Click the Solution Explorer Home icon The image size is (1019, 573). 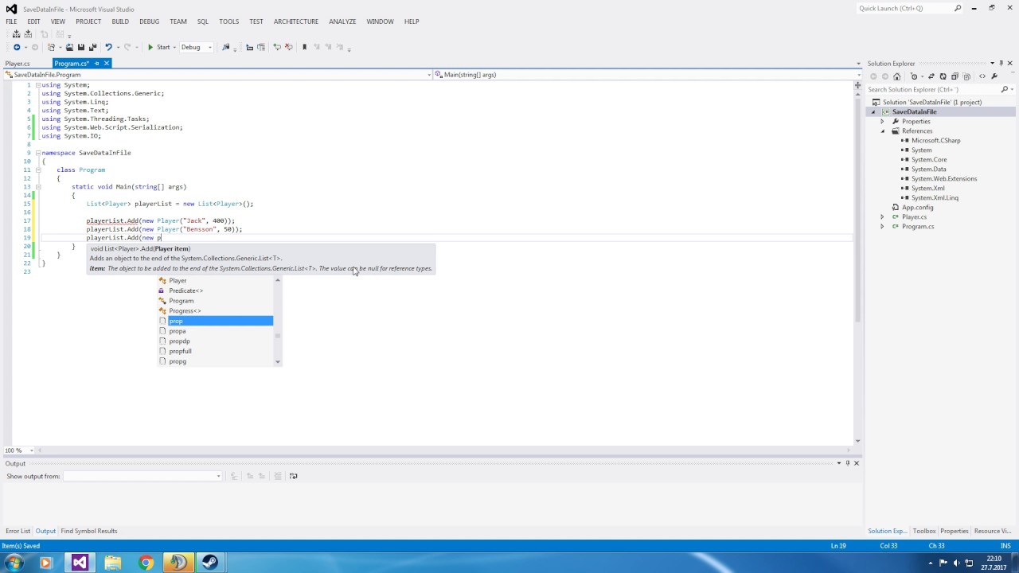click(897, 76)
